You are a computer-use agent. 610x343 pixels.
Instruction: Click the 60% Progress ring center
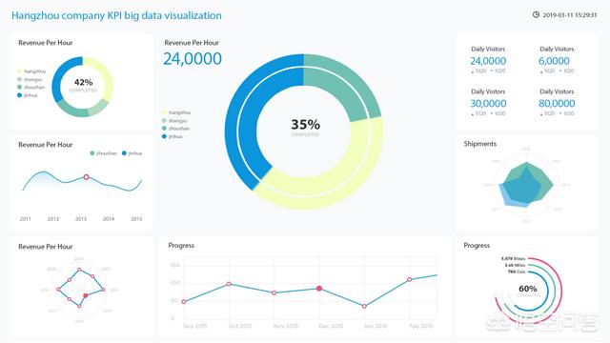[527, 290]
